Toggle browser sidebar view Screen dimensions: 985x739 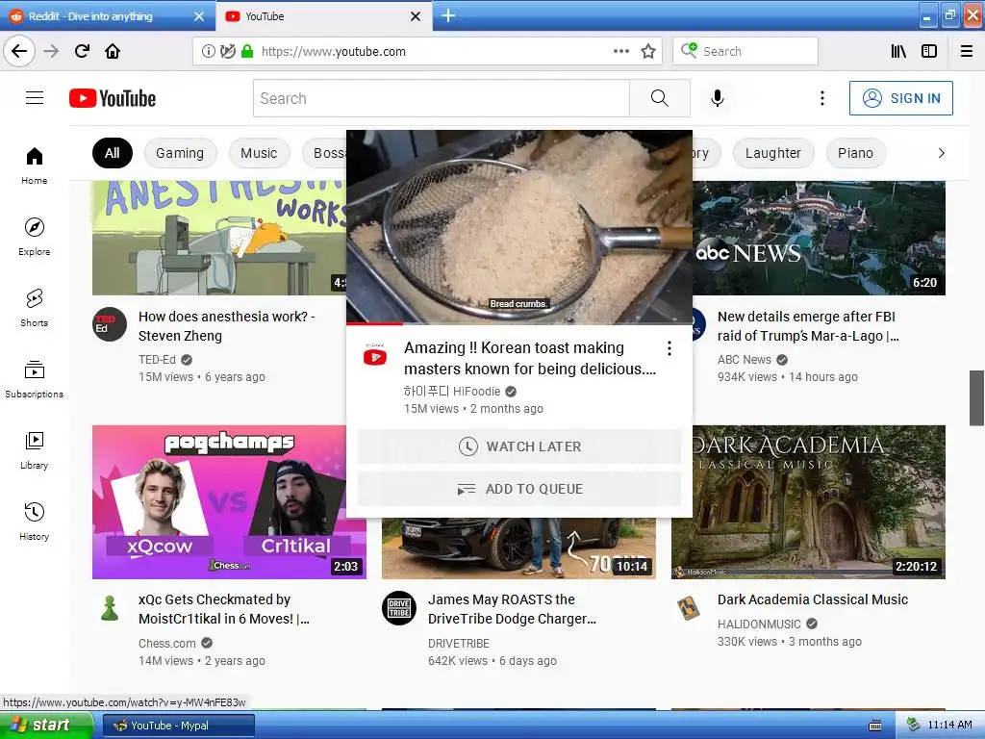929,52
